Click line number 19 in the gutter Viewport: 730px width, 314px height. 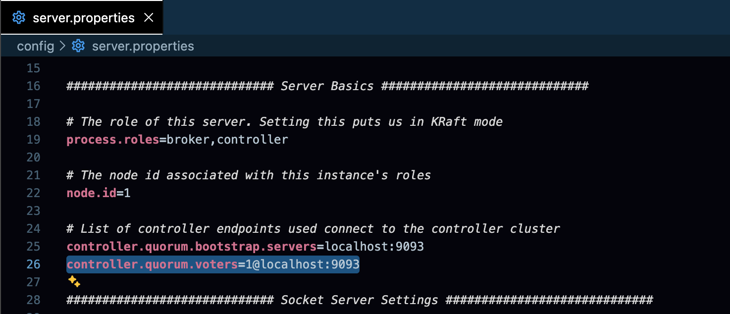33,140
